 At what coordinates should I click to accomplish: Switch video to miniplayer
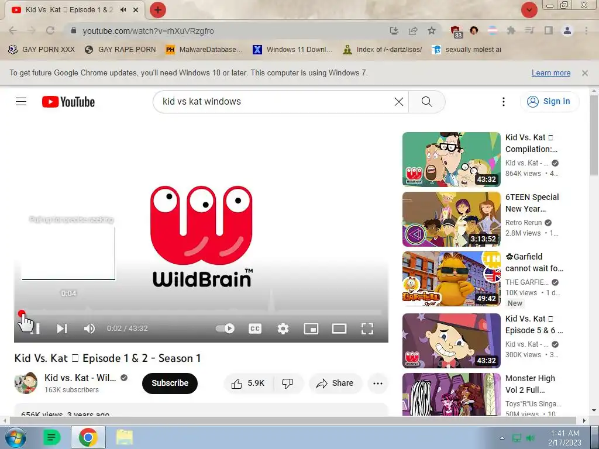click(311, 329)
